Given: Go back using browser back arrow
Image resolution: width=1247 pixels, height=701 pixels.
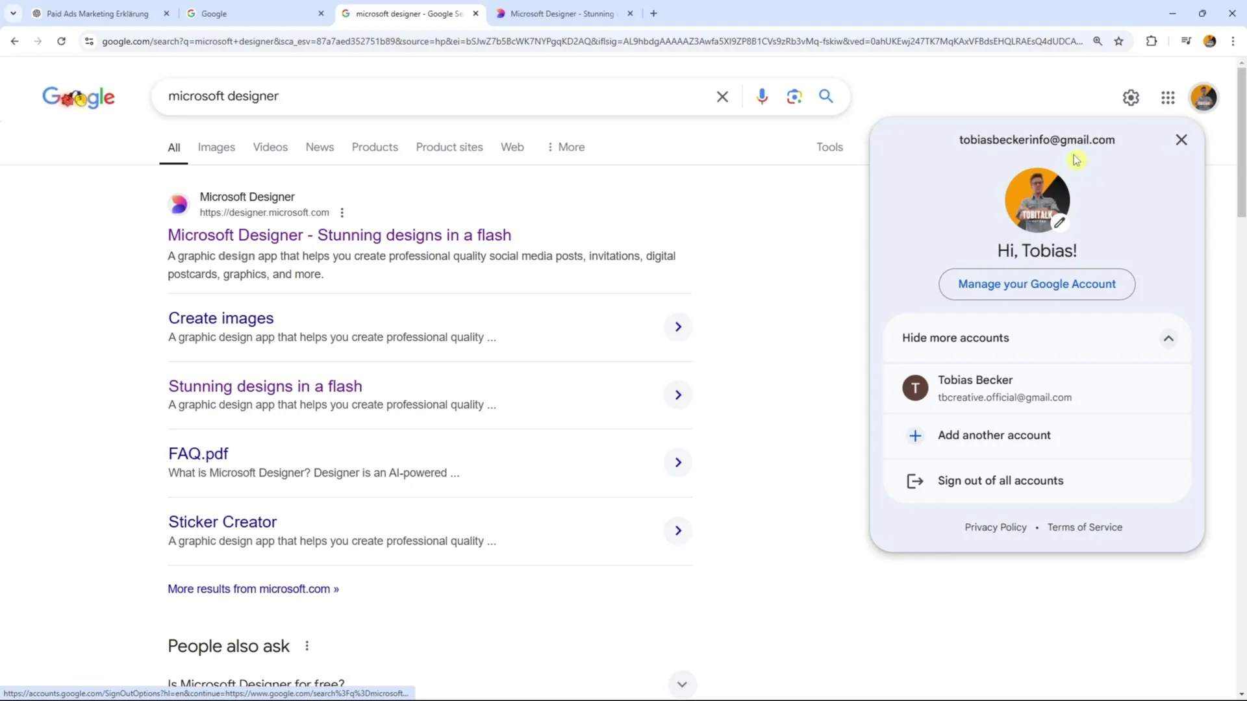Looking at the screenshot, I should click(x=14, y=41).
